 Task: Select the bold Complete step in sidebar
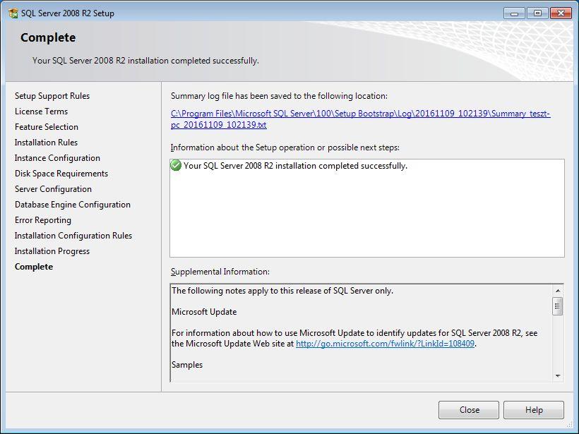(34, 267)
